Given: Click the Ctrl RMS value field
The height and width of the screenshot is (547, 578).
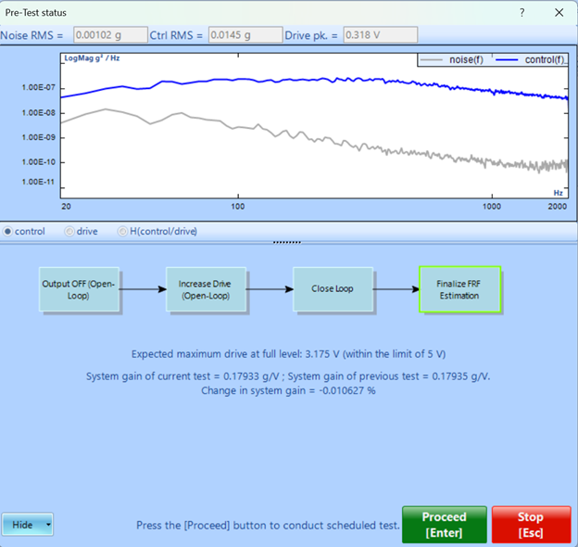Looking at the screenshot, I should point(244,34).
